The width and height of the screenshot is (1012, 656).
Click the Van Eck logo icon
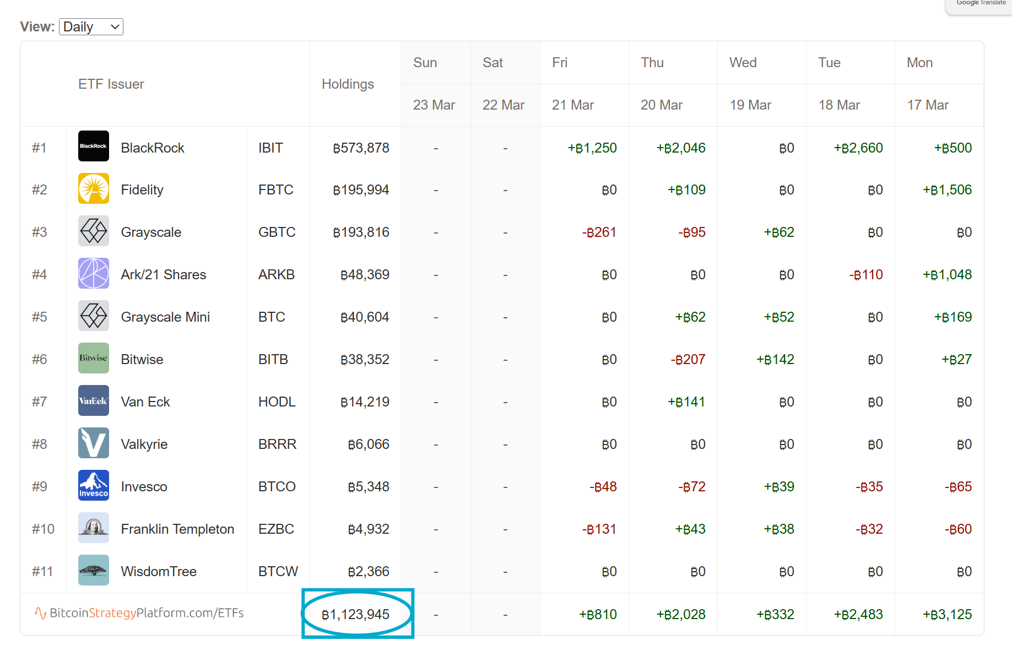[x=93, y=401]
